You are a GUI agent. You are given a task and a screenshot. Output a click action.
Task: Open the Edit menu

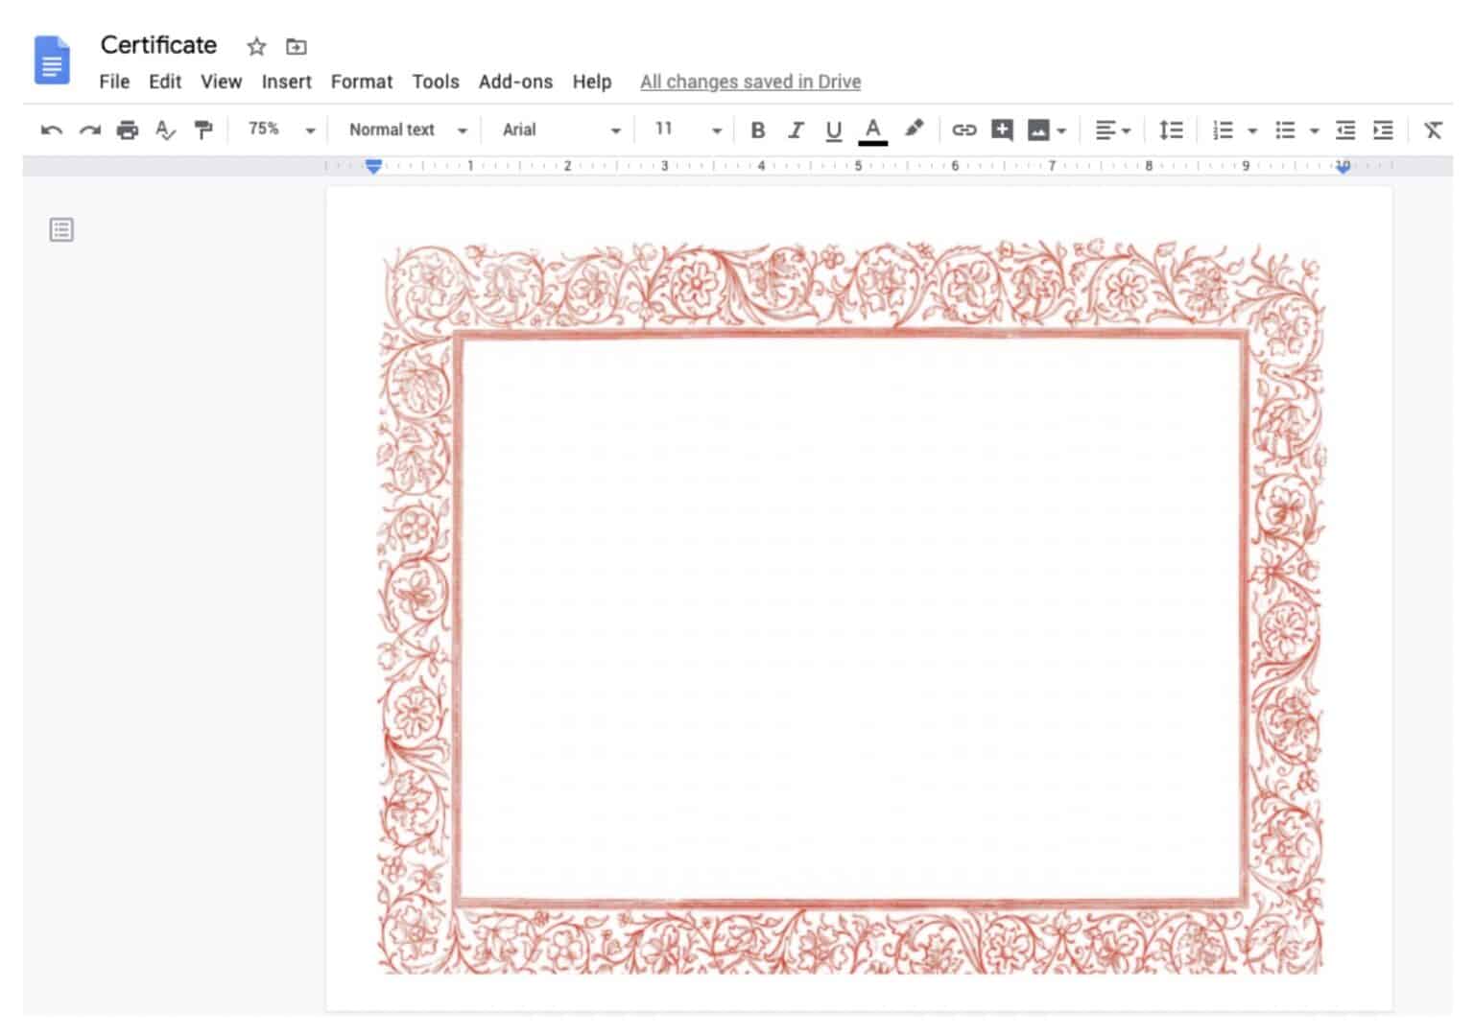point(165,82)
